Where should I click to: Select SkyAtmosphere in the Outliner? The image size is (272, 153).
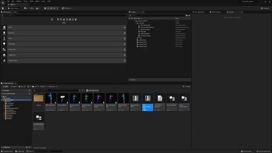click(x=145, y=29)
